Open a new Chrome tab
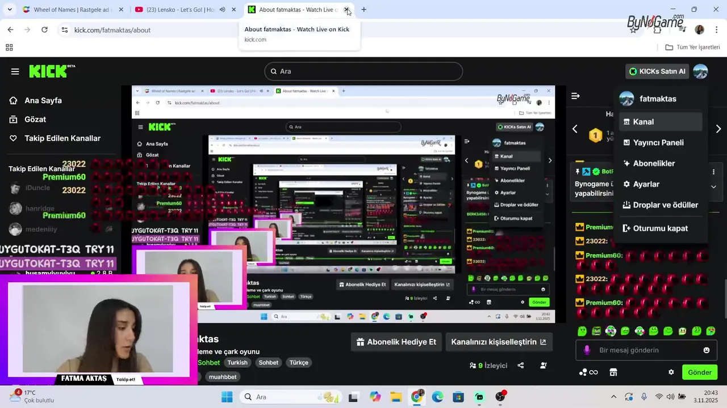 click(363, 10)
